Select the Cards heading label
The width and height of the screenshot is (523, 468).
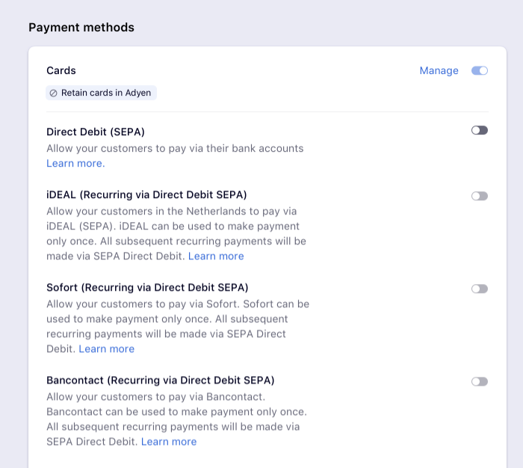(61, 70)
